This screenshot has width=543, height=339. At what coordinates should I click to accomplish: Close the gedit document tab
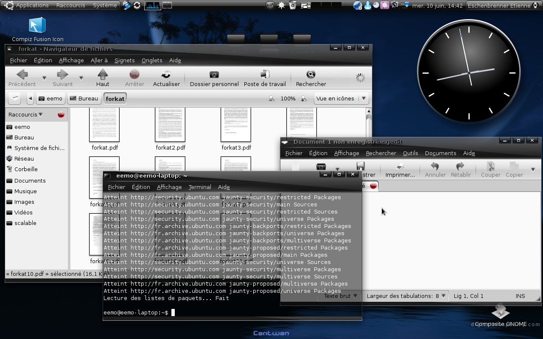tap(373, 186)
